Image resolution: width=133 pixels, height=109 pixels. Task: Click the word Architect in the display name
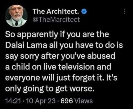[63, 11]
